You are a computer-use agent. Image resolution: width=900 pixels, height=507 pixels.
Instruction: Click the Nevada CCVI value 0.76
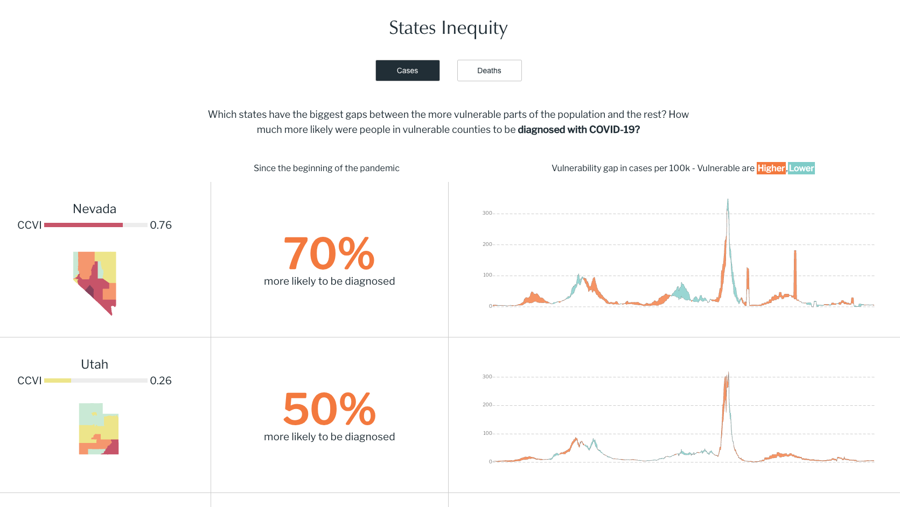coord(161,225)
